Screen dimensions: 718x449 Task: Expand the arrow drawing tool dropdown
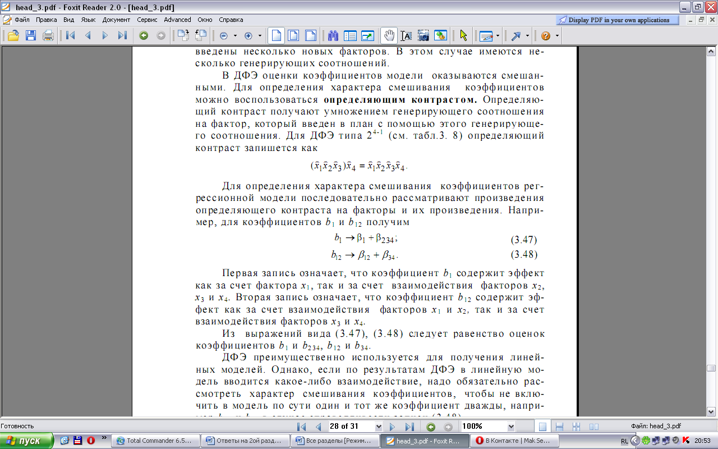[528, 36]
